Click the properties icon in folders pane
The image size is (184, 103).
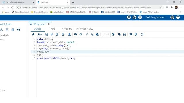[13, 30]
